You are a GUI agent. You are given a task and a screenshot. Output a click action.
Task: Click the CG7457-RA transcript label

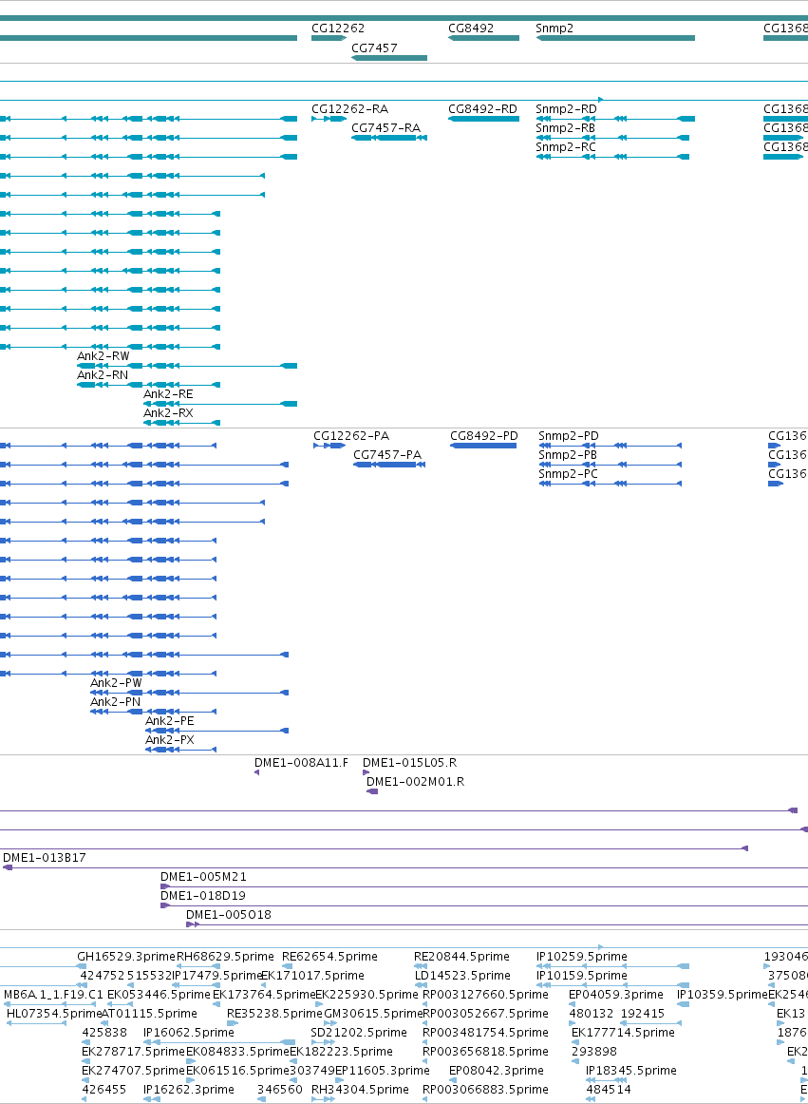coord(385,128)
